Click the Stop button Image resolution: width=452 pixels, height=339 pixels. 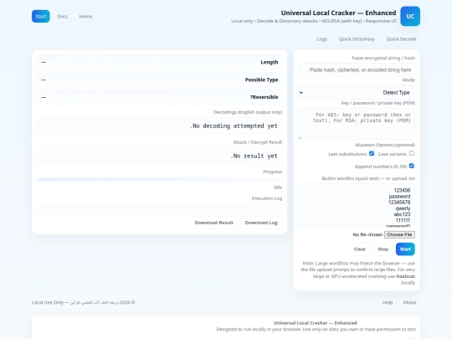click(x=383, y=249)
